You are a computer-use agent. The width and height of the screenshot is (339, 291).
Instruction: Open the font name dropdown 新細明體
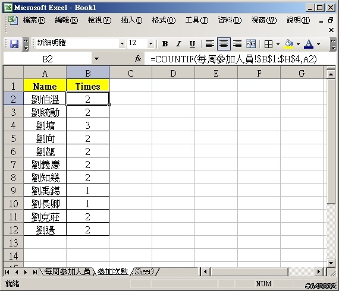[122, 44]
